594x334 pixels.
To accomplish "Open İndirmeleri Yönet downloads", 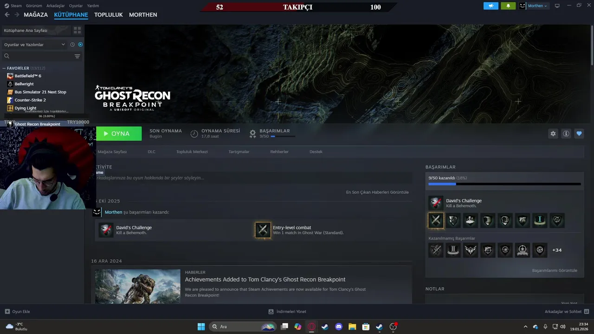I will coord(287,312).
